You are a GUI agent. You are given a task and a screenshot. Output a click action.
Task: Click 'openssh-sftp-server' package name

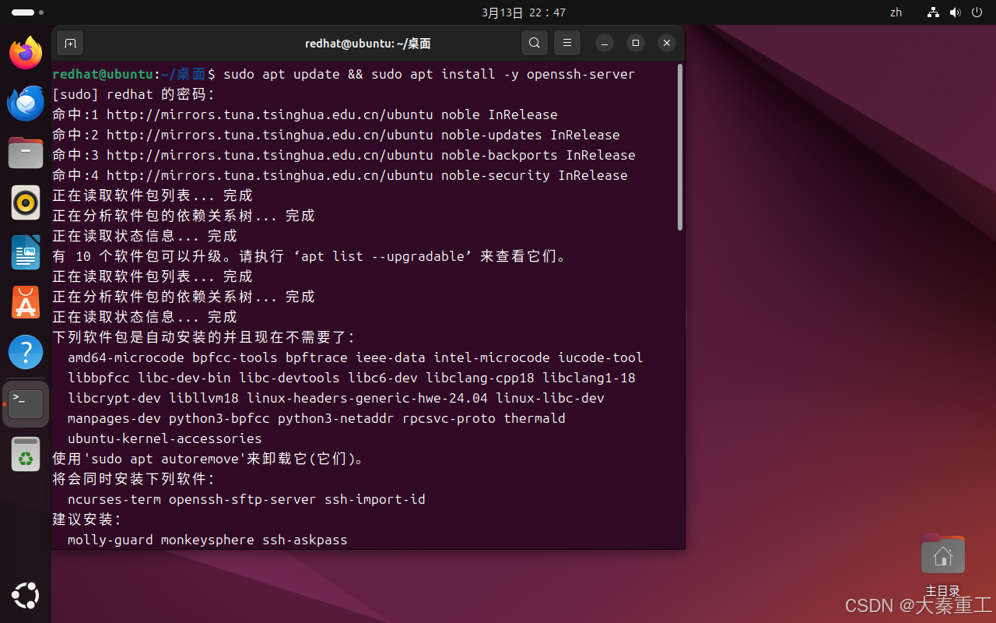coord(243,499)
